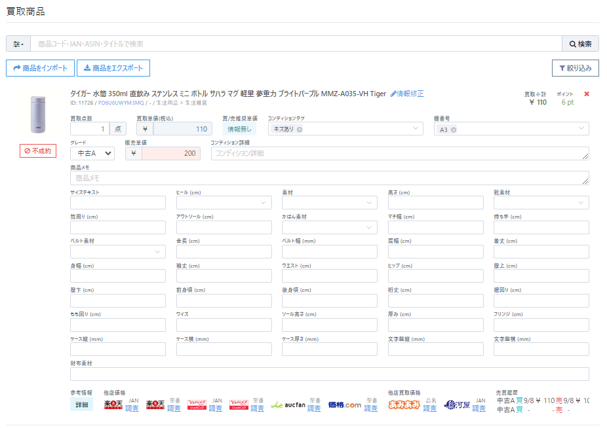
Task: Click the 文字盤横 (mm) input field
Action: coord(541,349)
